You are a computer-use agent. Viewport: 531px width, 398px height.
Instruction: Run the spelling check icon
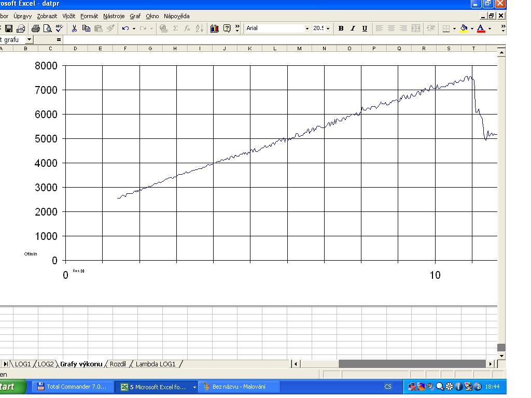(59, 29)
